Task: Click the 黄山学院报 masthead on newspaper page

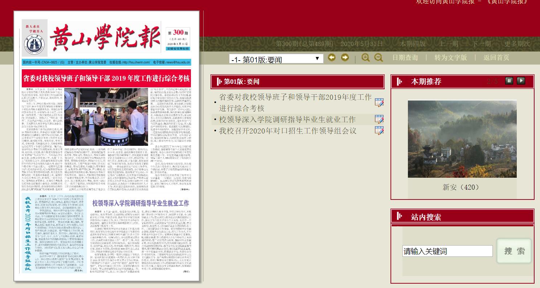Action: [105, 37]
